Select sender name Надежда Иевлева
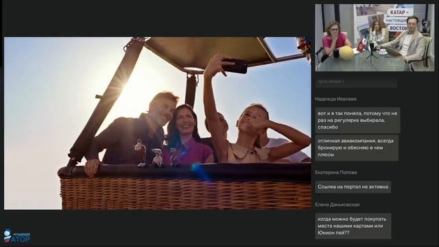 point(335,99)
